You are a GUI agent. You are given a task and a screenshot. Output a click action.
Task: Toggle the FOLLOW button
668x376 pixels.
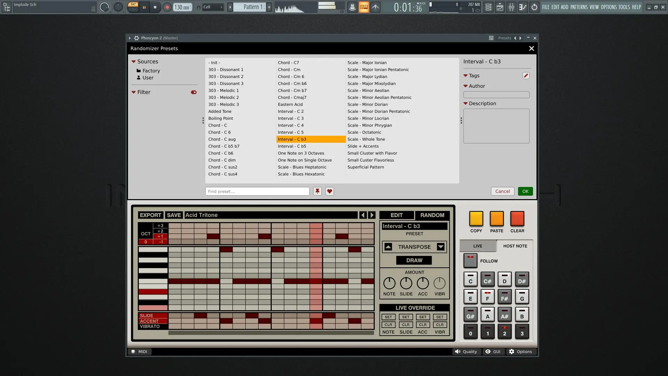[x=470, y=261]
